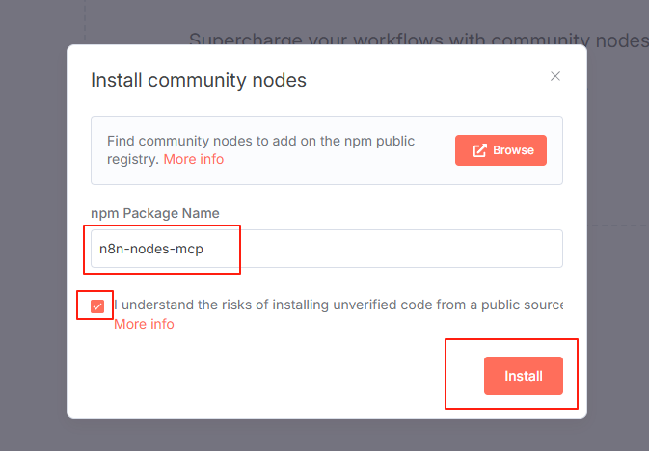
Task: Click the Browse button
Action: [x=500, y=150]
